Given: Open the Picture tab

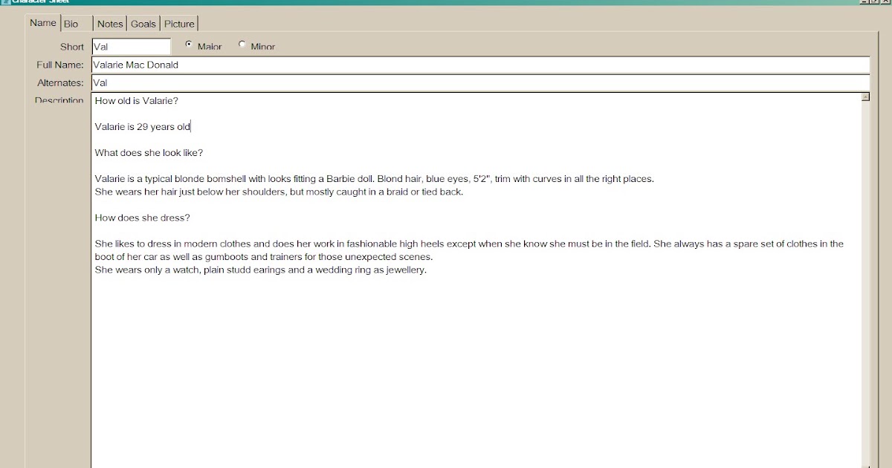Looking at the screenshot, I should click(179, 24).
